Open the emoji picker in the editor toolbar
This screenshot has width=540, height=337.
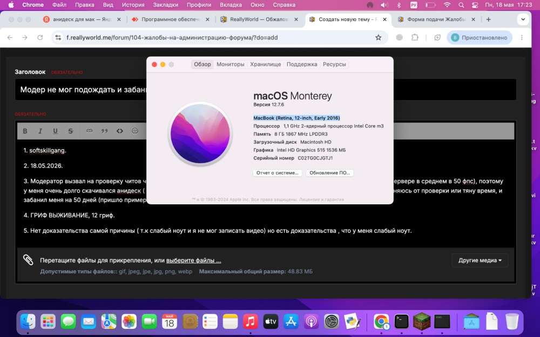tap(135, 131)
